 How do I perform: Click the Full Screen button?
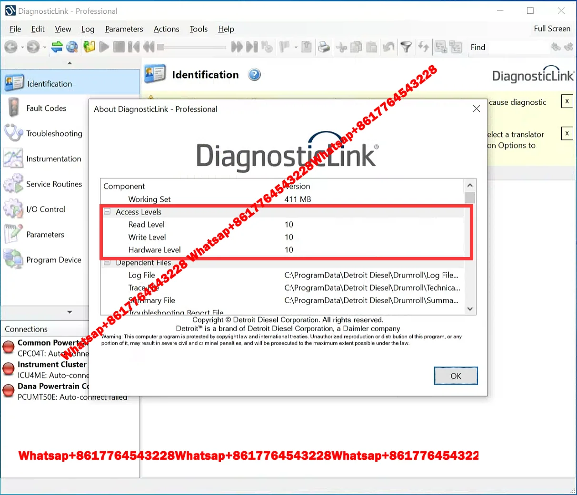[552, 29]
